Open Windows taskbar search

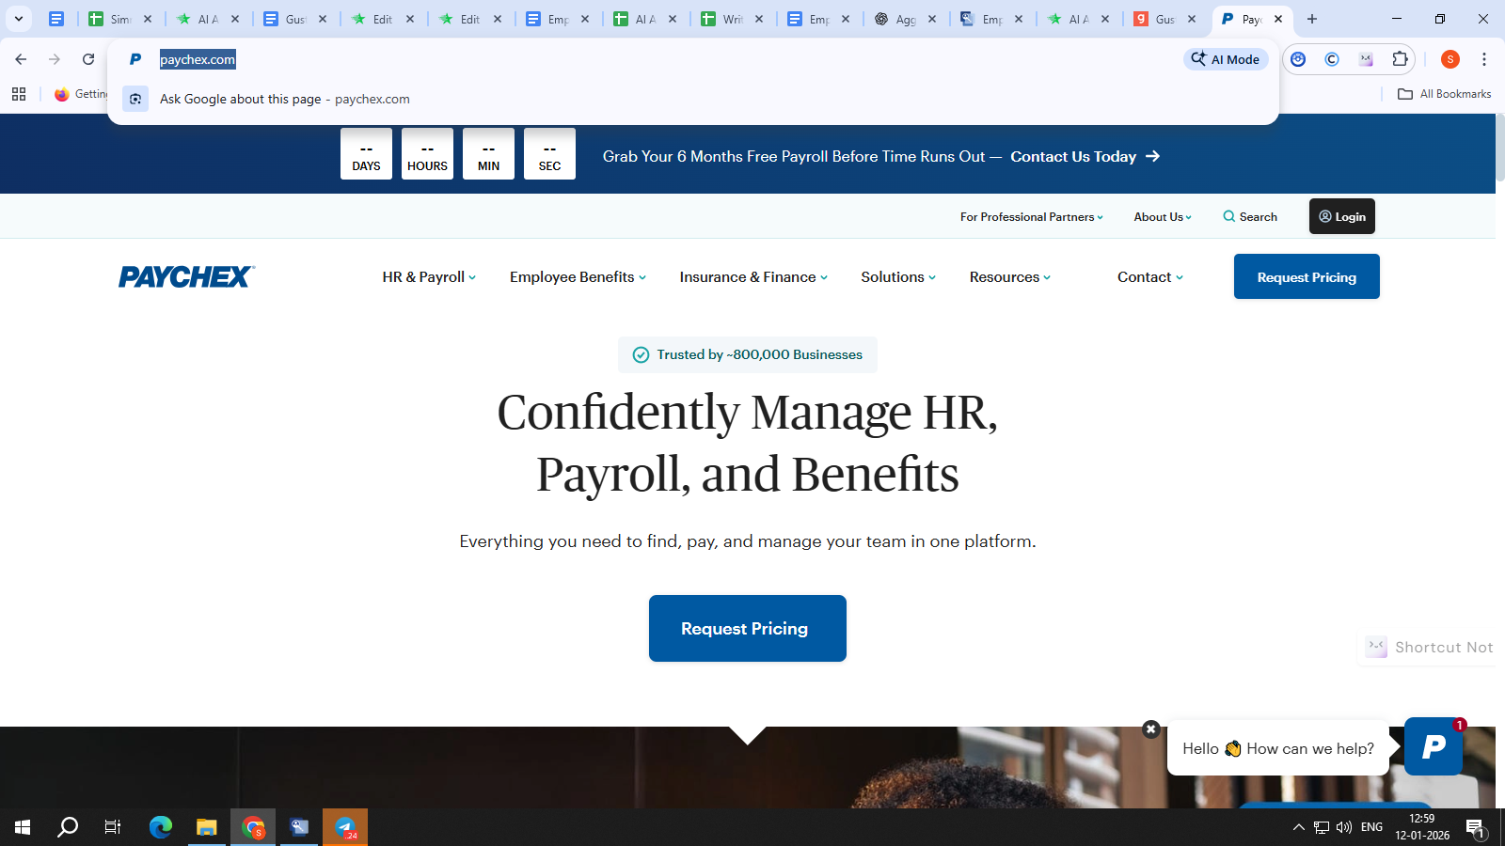(68, 827)
